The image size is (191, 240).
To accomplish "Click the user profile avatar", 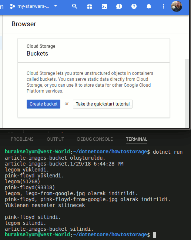I will 177,6.
